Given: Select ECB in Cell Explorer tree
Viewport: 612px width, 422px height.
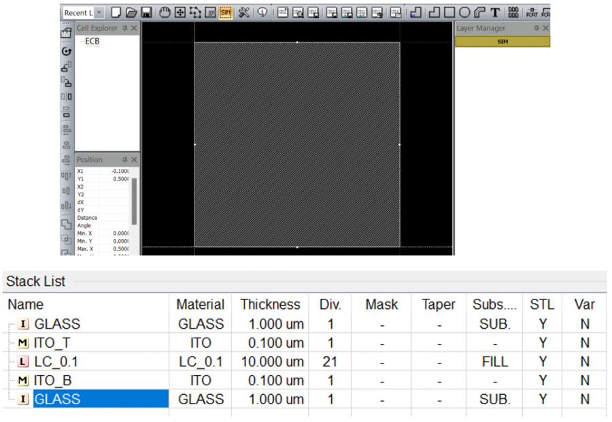Looking at the screenshot, I should [x=92, y=41].
